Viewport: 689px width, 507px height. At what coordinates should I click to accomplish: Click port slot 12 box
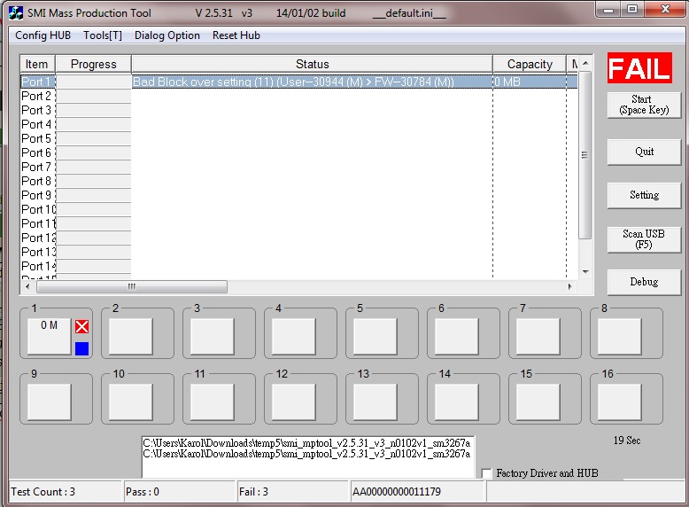293,402
